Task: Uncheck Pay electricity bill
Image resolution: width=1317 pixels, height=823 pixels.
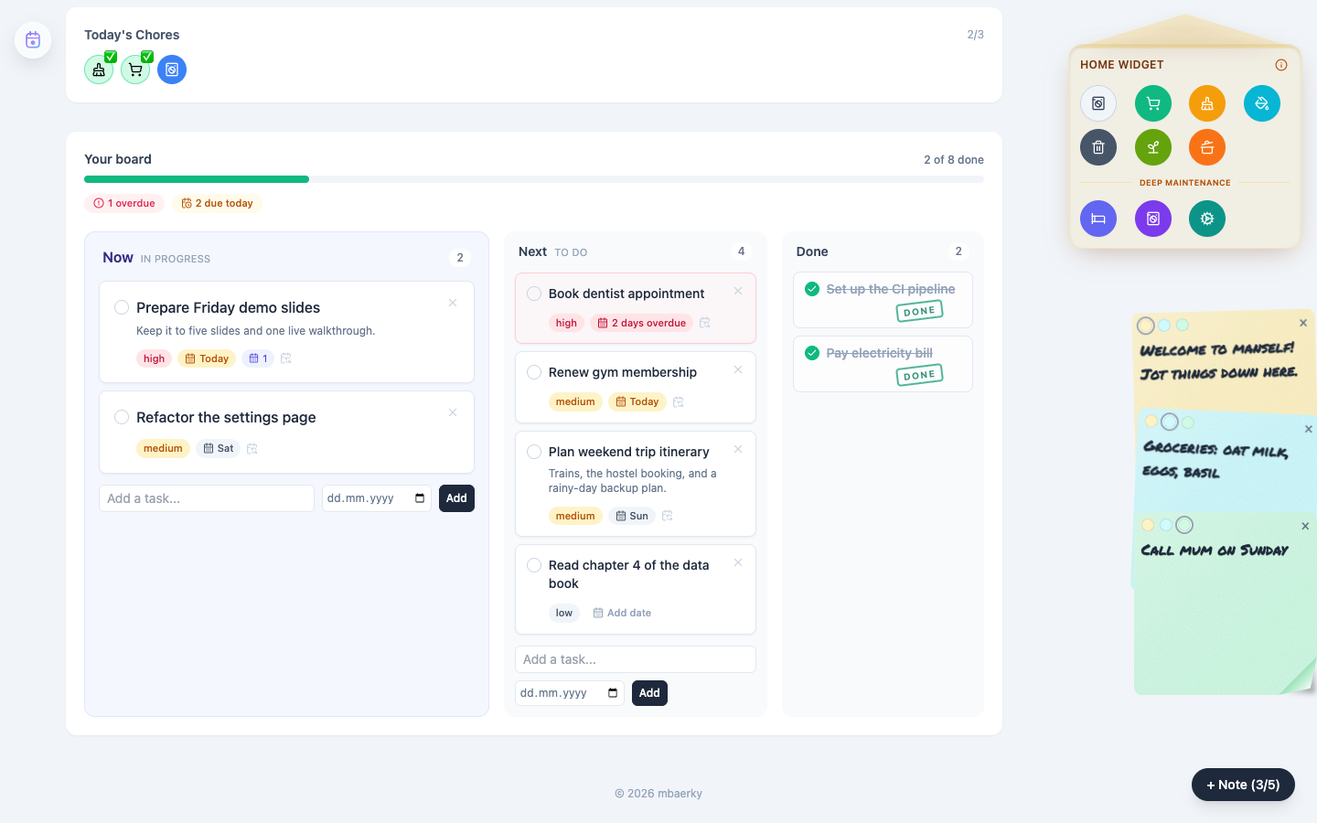Action: tap(812, 353)
